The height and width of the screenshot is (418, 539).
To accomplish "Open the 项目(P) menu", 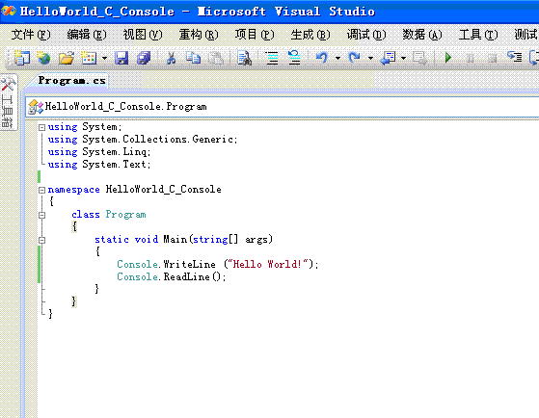I will [255, 35].
